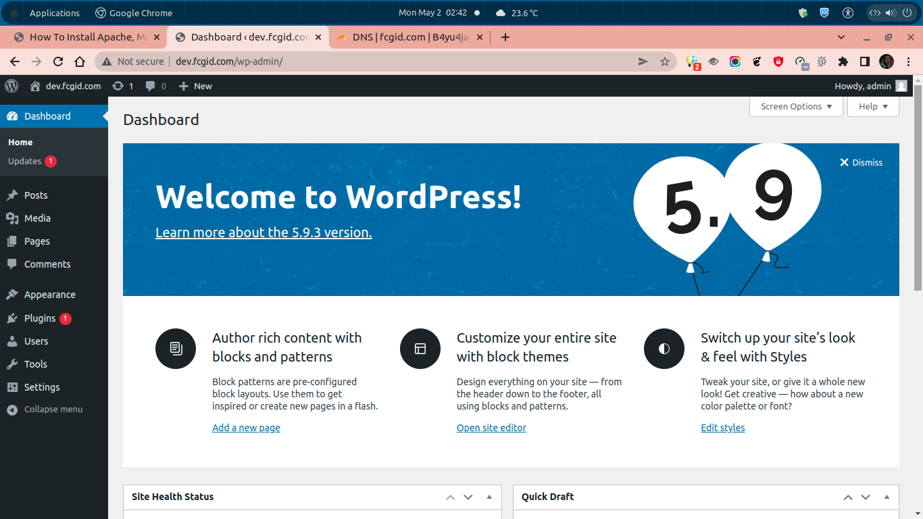Screen dimensions: 923x519
Task: Toggle Site Health Status panel collapse
Action: tap(489, 497)
